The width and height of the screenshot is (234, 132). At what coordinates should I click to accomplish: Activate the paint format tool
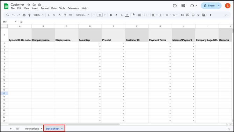29,15
